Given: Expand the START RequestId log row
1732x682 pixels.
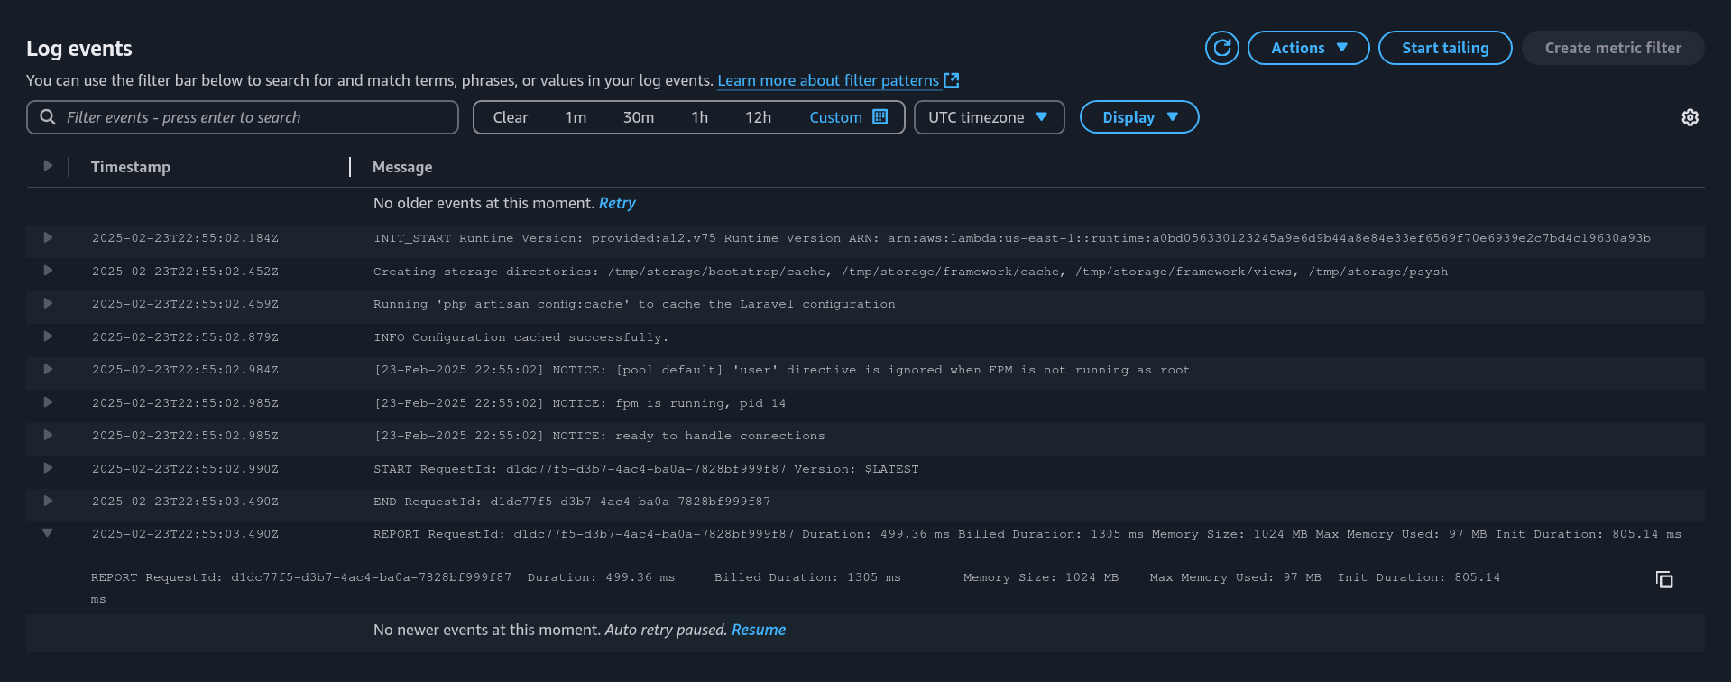Looking at the screenshot, I should point(48,468).
